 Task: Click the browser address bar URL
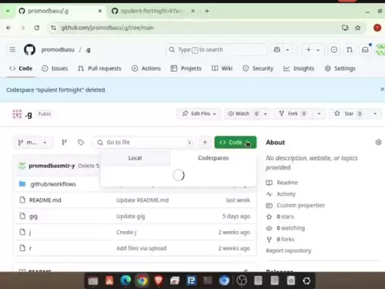pyautogui.click(x=107, y=28)
